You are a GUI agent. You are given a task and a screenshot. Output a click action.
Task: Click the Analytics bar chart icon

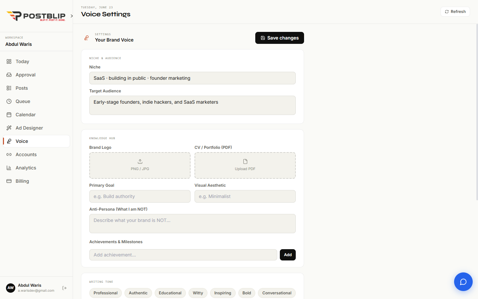point(9,168)
